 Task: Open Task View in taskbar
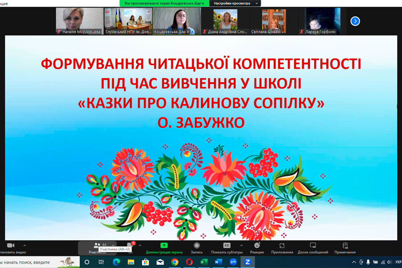[101, 262]
